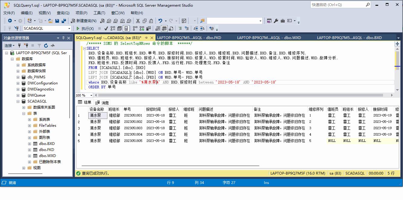The image size is (403, 200).
Task: Select the Display Estimated Execution Plan icon
Action: [x=112, y=28]
